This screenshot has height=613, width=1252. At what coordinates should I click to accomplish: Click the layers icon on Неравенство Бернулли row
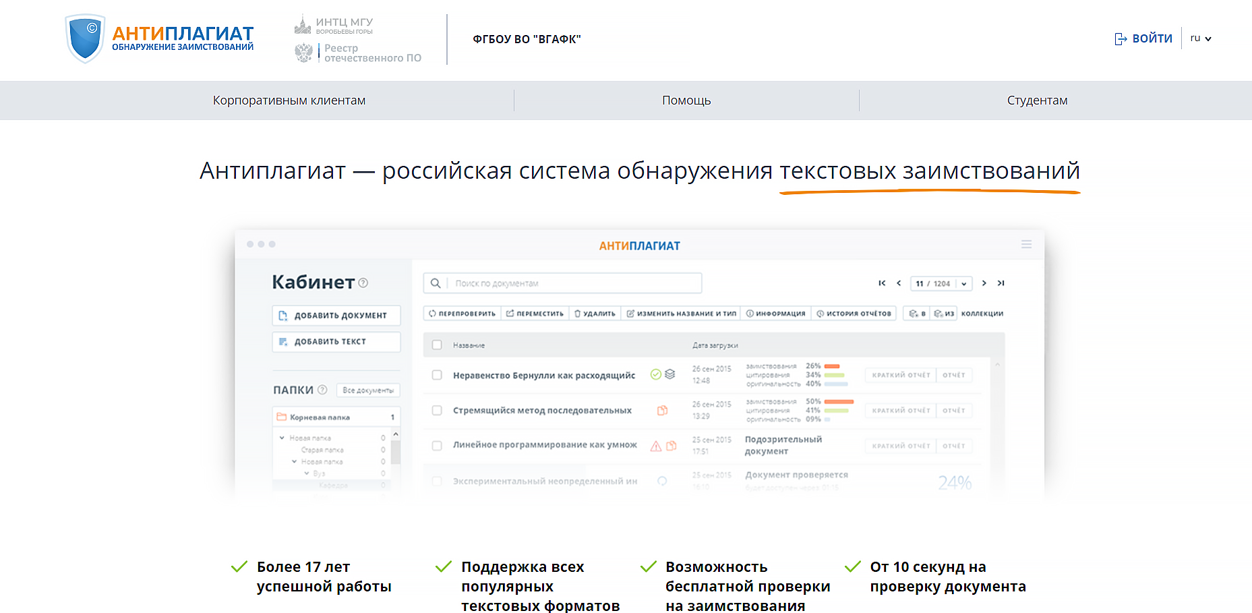[x=669, y=374]
